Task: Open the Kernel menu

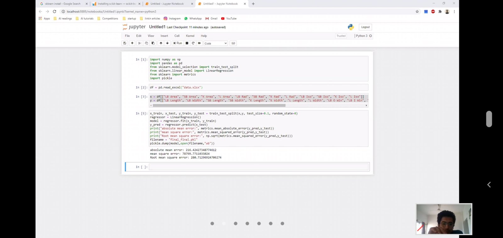Action: pos(190,36)
